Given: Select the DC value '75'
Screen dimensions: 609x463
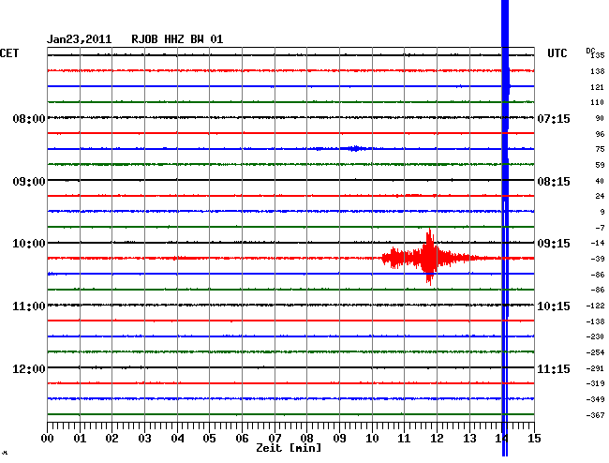Looking at the screenshot, I should click(x=600, y=149).
